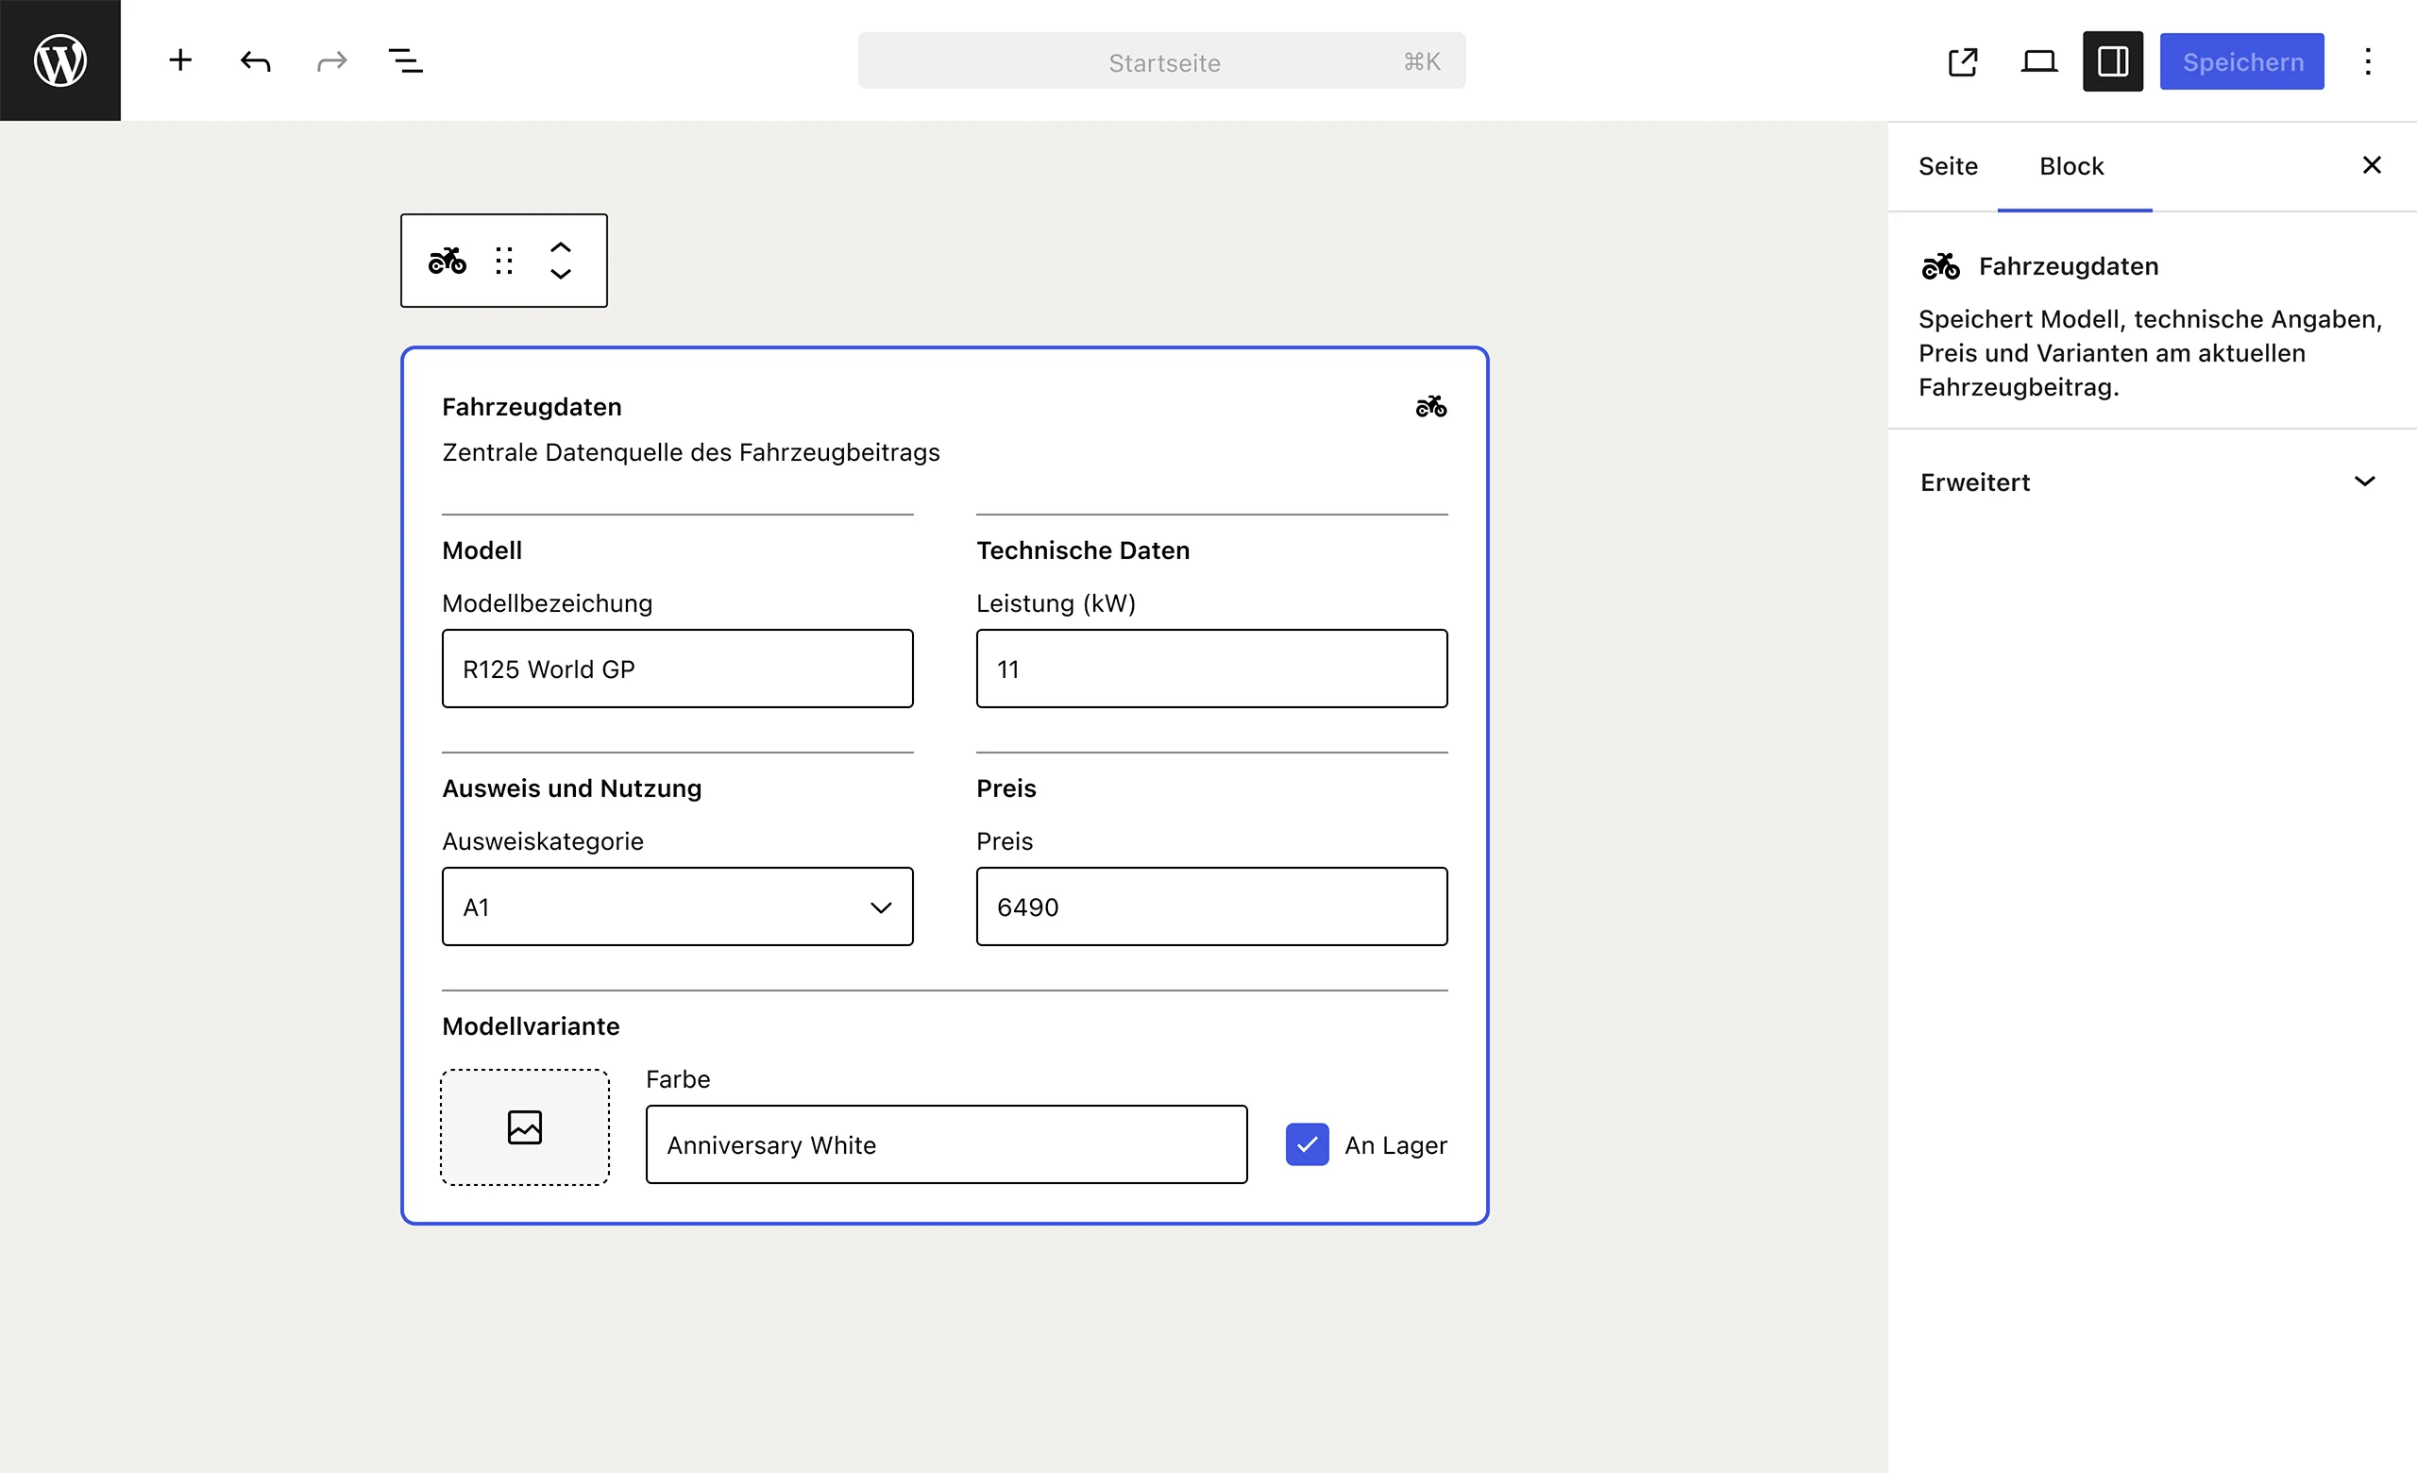Click the motorcycle icon in Fahrzeugdaten card header
The height and width of the screenshot is (1473, 2417).
(x=1431, y=406)
